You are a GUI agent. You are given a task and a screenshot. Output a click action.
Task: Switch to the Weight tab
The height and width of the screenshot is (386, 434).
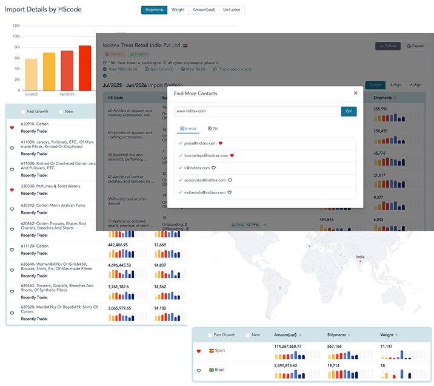pos(178,10)
